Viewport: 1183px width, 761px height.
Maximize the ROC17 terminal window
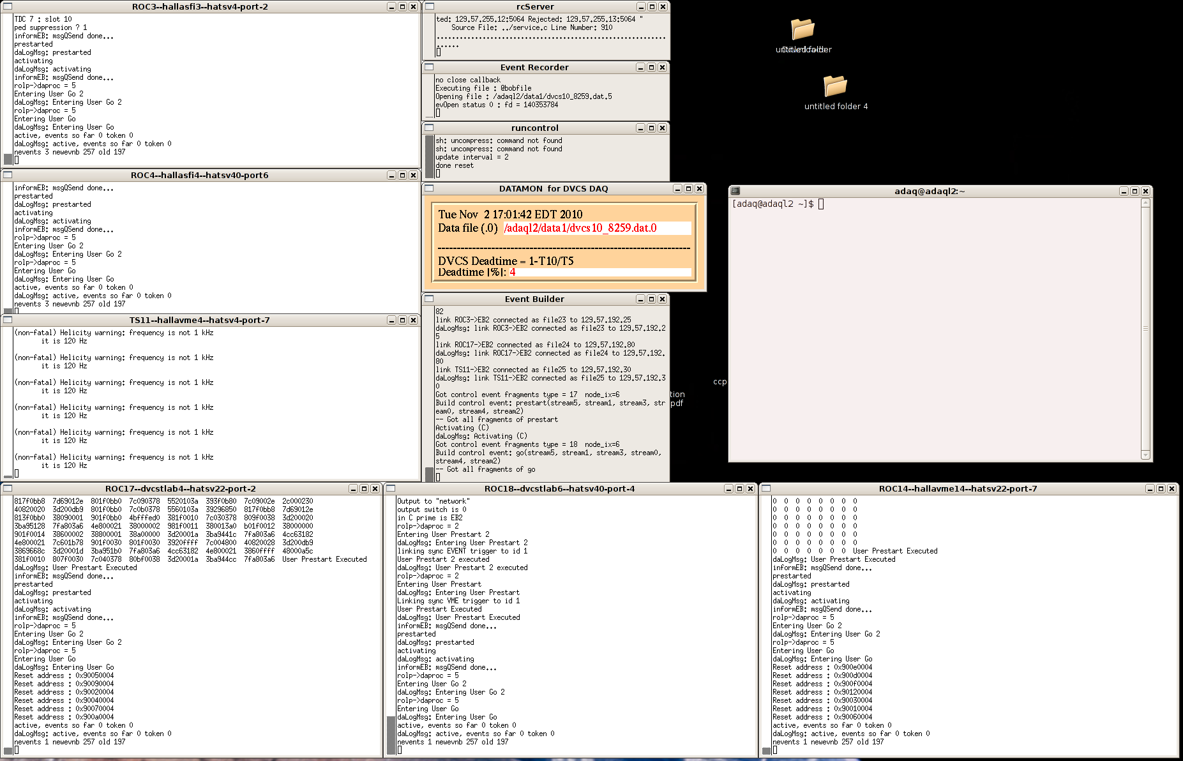(x=364, y=488)
